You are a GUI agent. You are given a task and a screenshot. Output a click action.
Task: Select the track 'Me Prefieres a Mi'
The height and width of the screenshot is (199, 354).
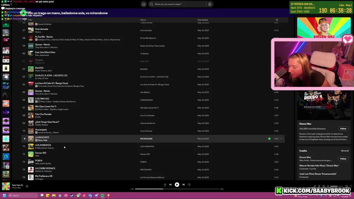coord(44,176)
